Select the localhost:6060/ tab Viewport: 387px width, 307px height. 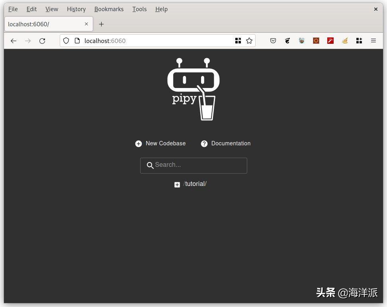click(x=49, y=24)
